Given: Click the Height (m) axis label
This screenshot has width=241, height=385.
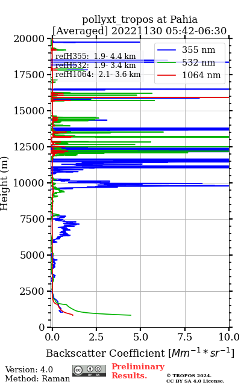Looking at the screenshot, I should 4,183.
